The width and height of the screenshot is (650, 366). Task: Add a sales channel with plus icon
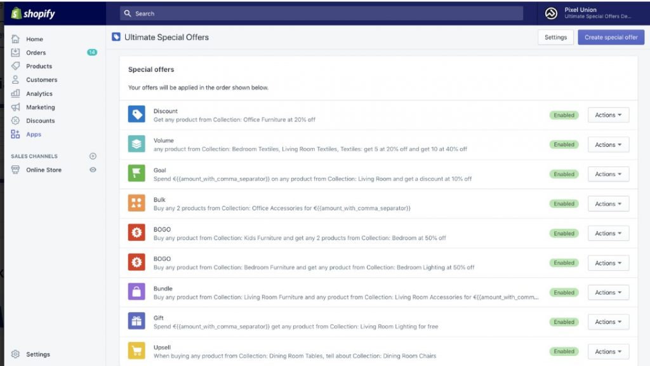click(93, 156)
